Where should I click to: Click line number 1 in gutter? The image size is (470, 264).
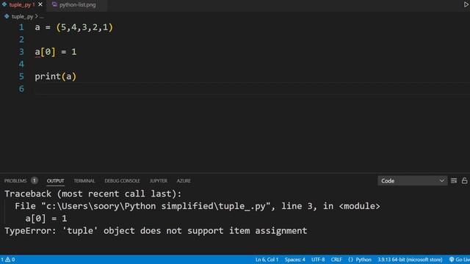(x=21, y=27)
